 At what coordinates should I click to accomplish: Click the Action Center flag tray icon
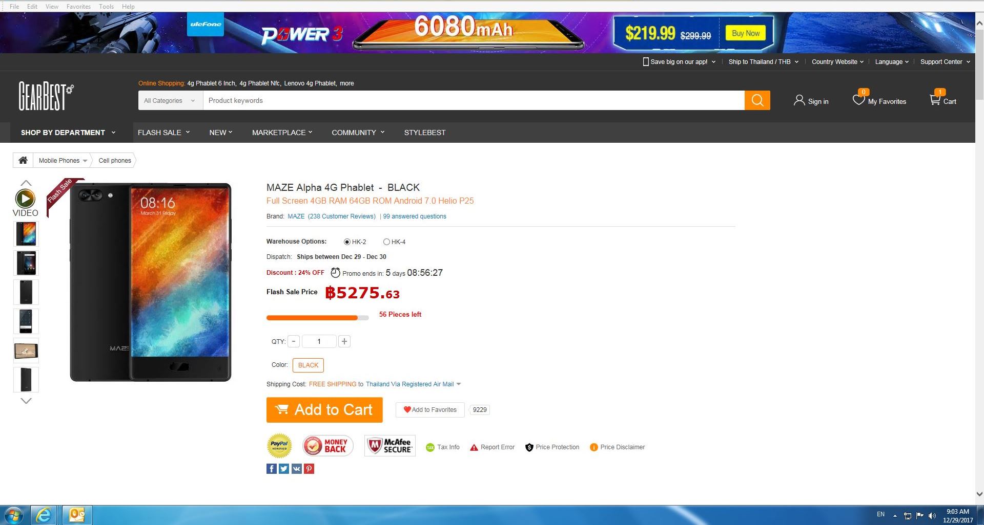point(920,516)
